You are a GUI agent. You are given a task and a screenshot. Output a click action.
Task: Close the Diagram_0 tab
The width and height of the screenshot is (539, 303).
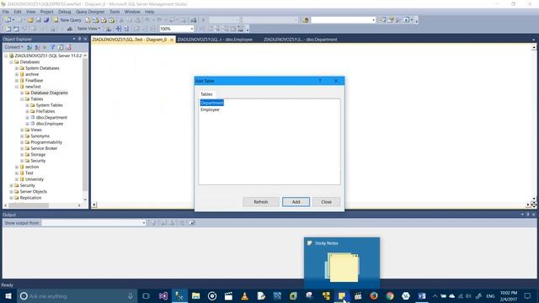[172, 40]
